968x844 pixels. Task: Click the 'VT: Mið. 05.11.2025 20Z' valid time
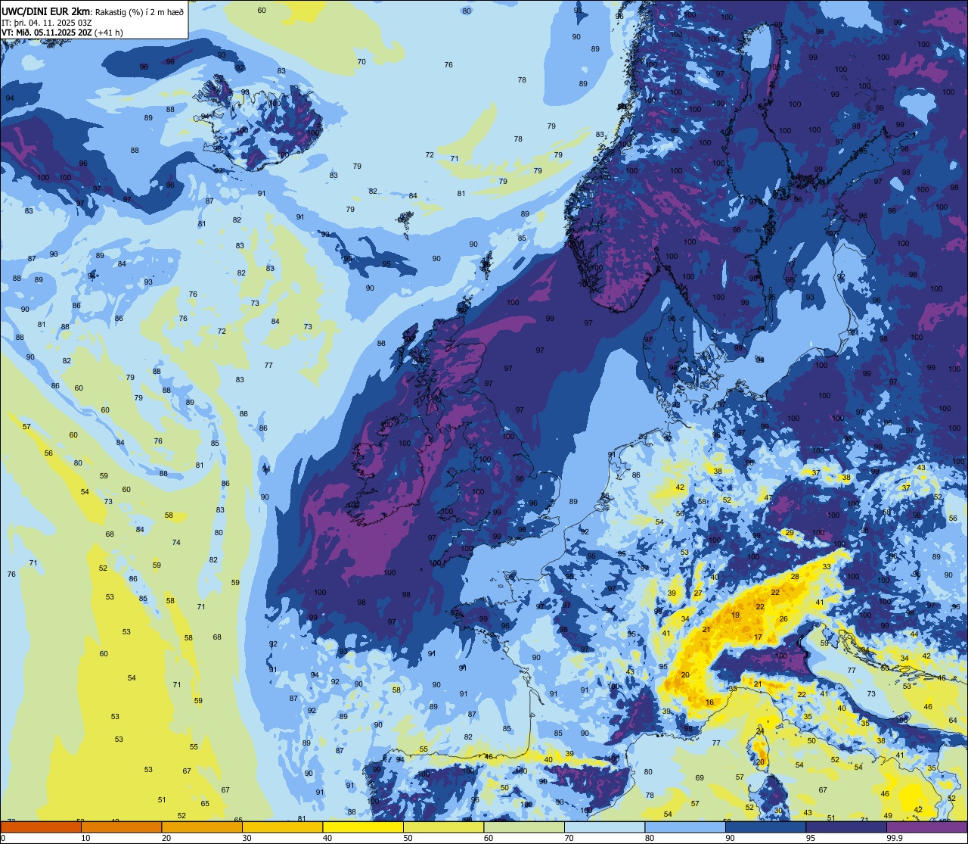tap(47, 33)
